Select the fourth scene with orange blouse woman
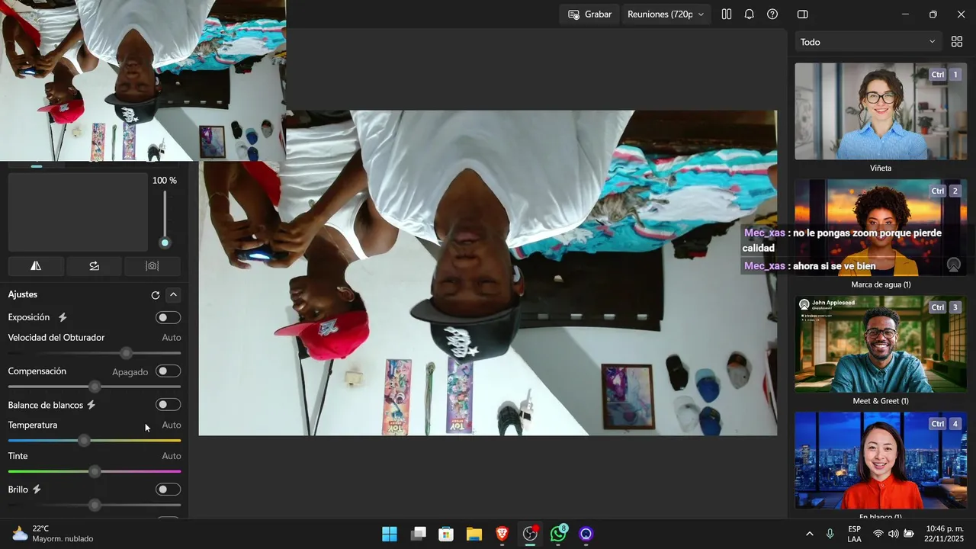976x549 pixels. 881,461
